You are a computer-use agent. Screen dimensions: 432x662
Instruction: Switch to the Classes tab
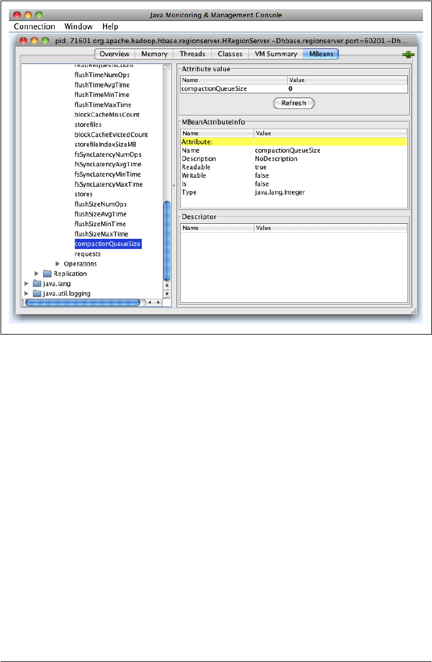pyautogui.click(x=230, y=54)
